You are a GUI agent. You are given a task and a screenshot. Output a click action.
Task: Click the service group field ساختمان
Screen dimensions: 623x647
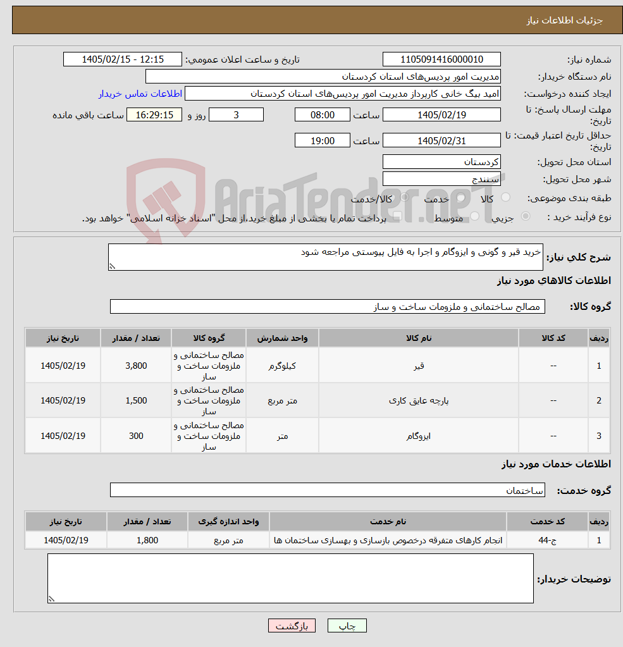coord(327,490)
